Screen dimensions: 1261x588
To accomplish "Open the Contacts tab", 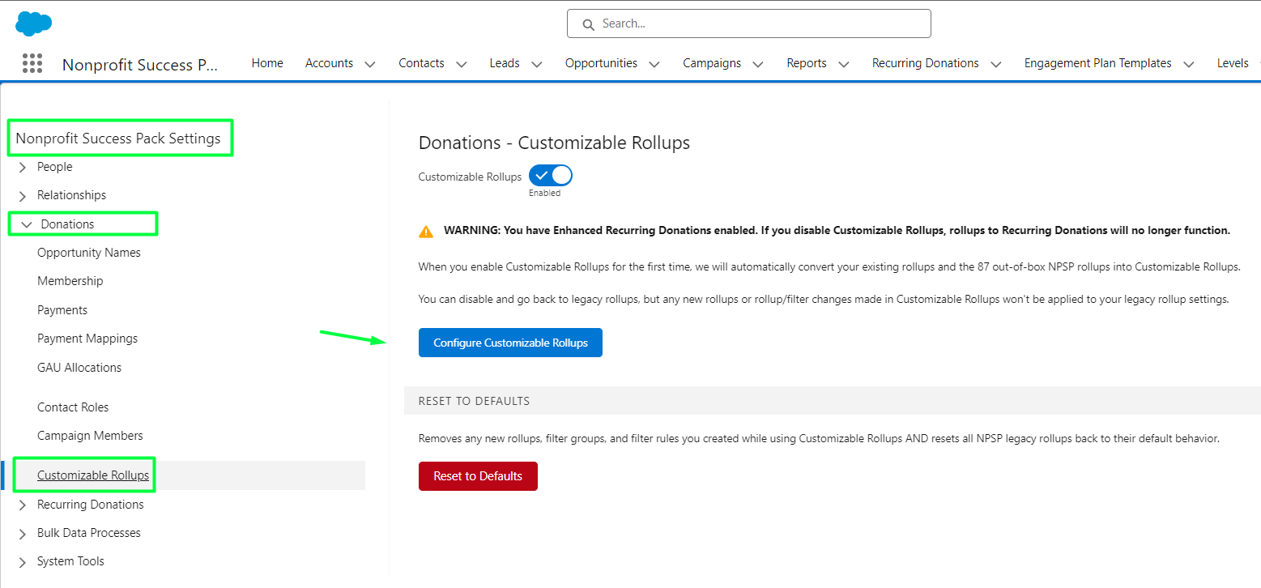I will click(x=421, y=63).
